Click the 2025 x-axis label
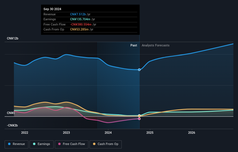Viewport: 238px width, 152px height. click(x=150, y=133)
